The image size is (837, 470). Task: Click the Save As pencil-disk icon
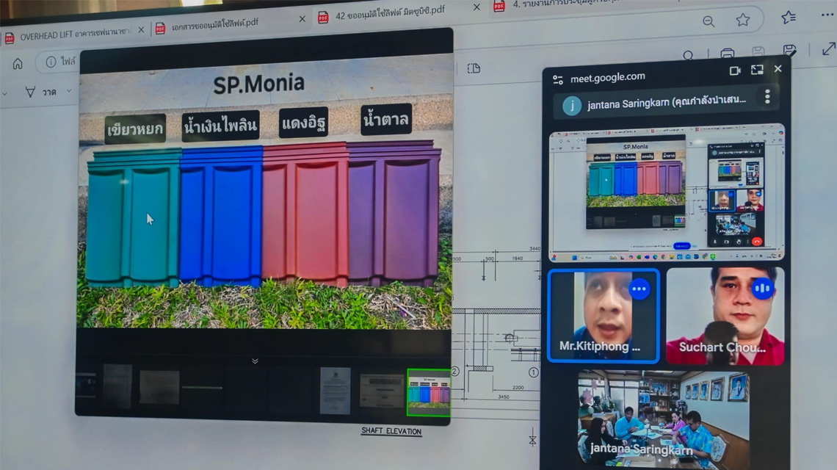pos(789,50)
